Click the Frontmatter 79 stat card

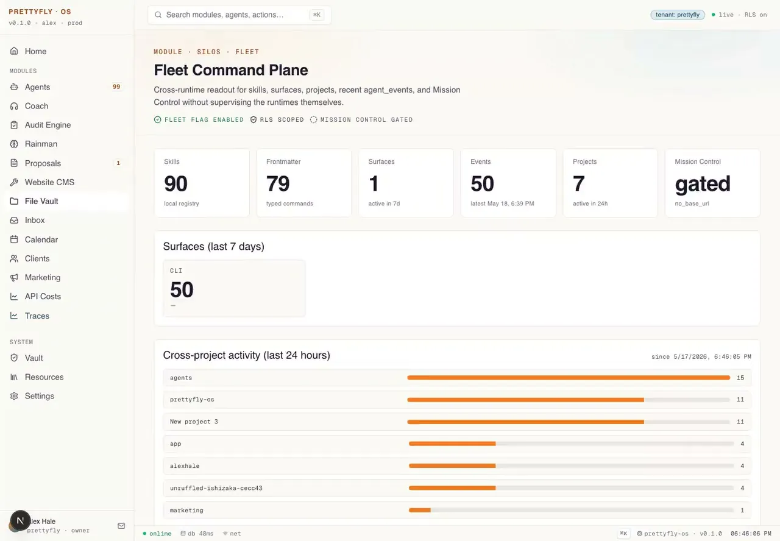(304, 183)
